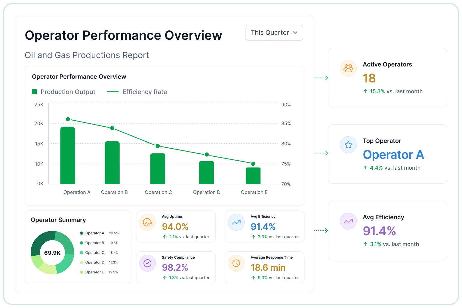Click the 25K axis label
The image size is (462, 308).
pos(39,105)
